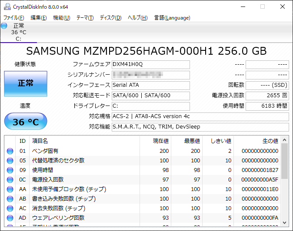Select the ウェアレベリング回数 row
Image resolution: width=293 pixels, height=231 pixels.
pyautogui.click(x=143, y=218)
